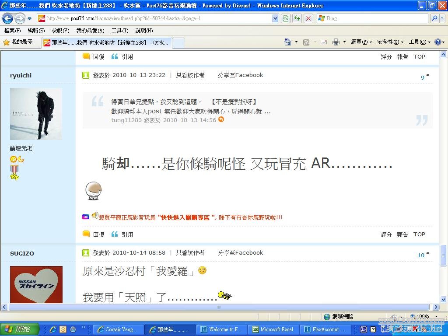Click the ryuichi username link
Image resolution: width=448 pixels, height=336 pixels.
pos(21,75)
